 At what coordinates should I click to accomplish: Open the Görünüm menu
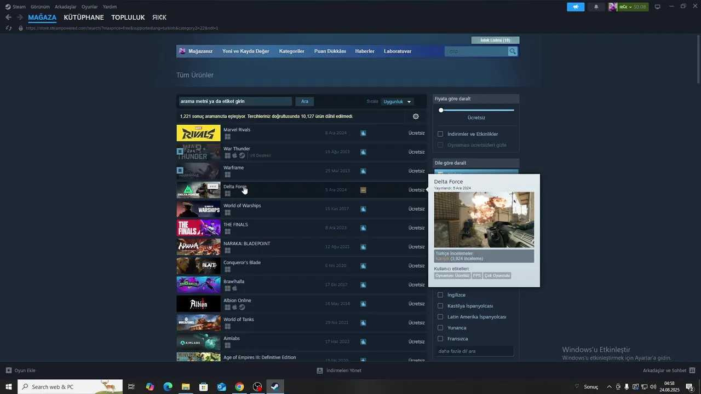[40, 7]
